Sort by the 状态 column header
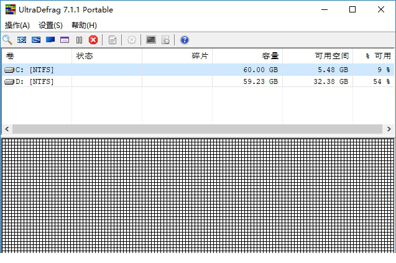This screenshot has width=396, height=263. tap(107, 56)
